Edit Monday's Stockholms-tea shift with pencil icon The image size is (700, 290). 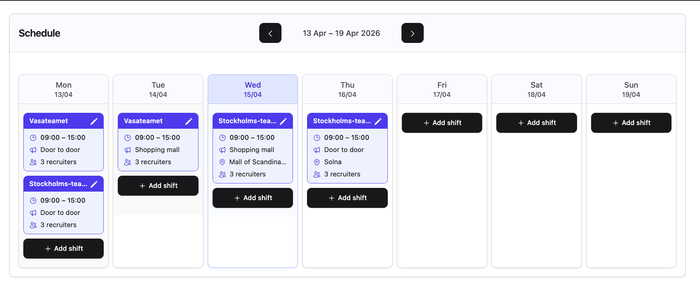(x=94, y=184)
